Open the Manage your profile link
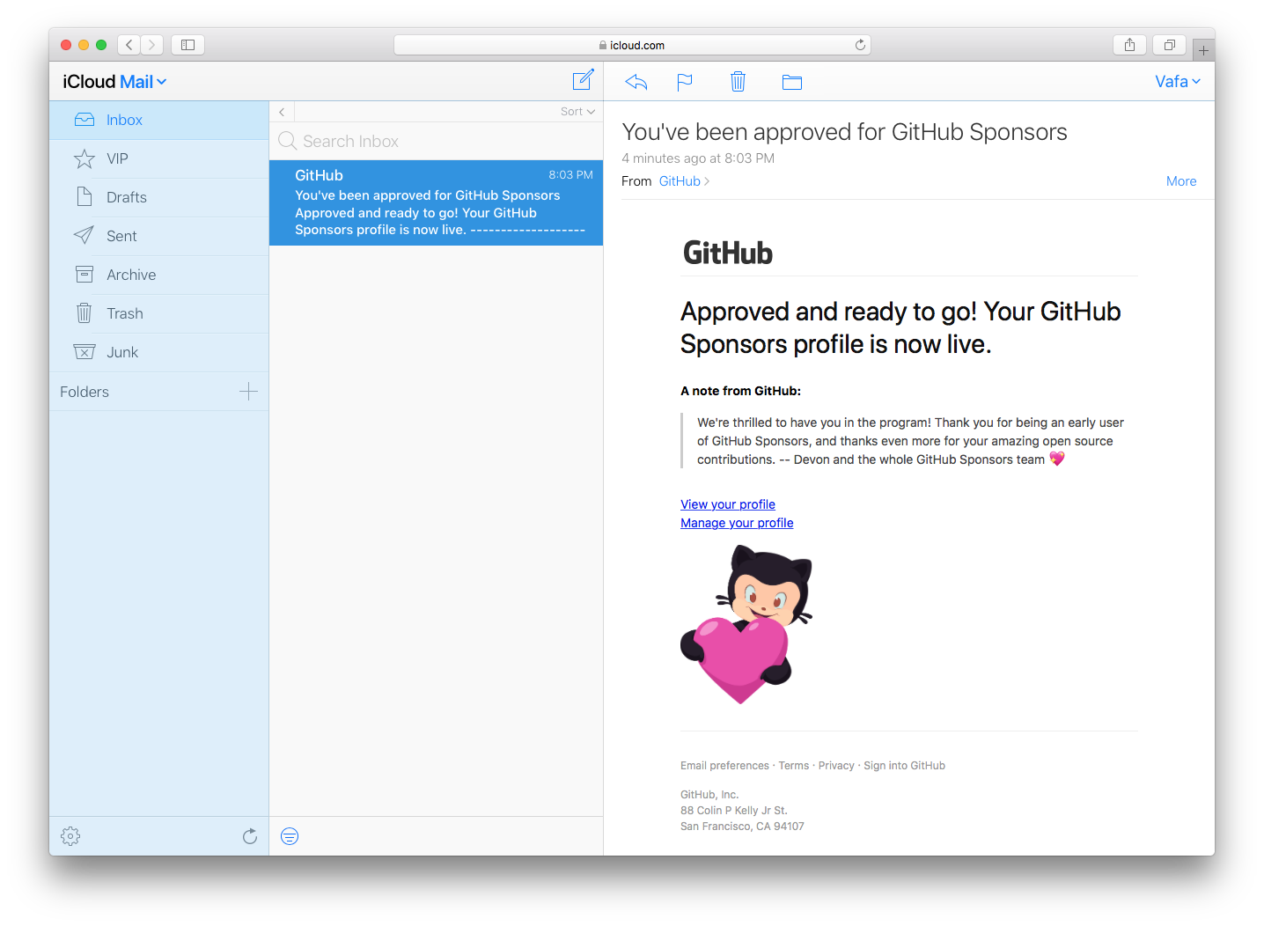 click(737, 523)
